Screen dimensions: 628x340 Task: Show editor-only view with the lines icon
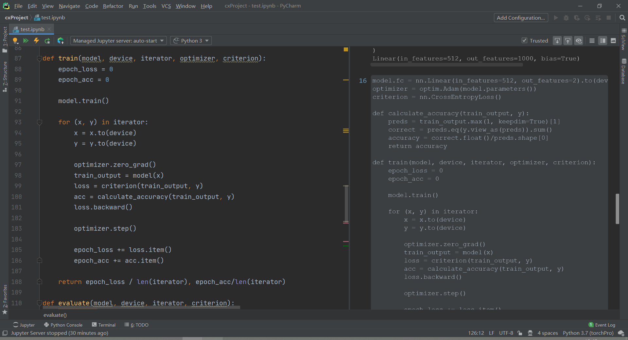tap(592, 41)
